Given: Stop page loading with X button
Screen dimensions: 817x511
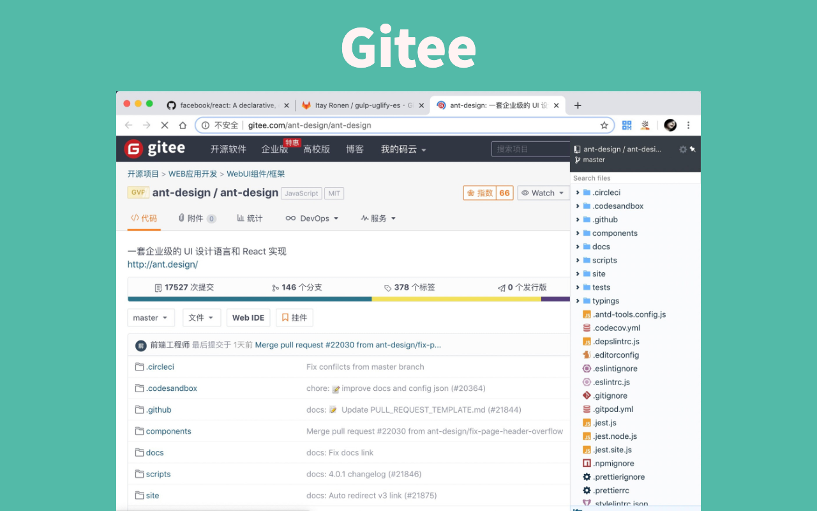Looking at the screenshot, I should pyautogui.click(x=165, y=125).
